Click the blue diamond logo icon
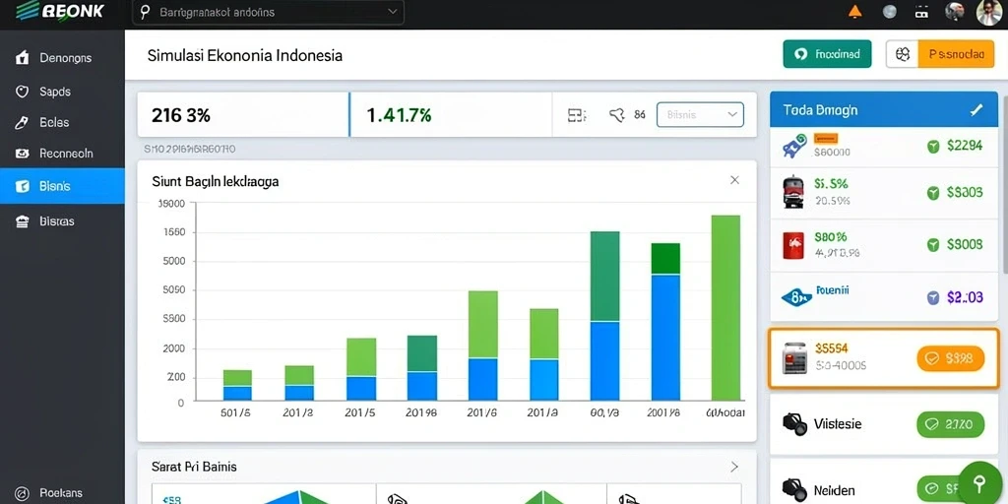Viewport: 1008px width, 504px height. coord(796,297)
